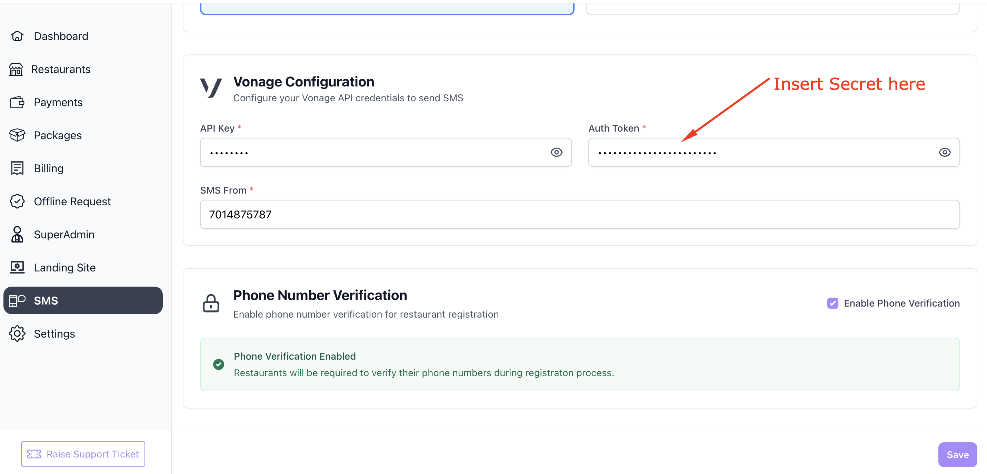
Task: Click Raise Support Ticket button
Action: pos(83,454)
